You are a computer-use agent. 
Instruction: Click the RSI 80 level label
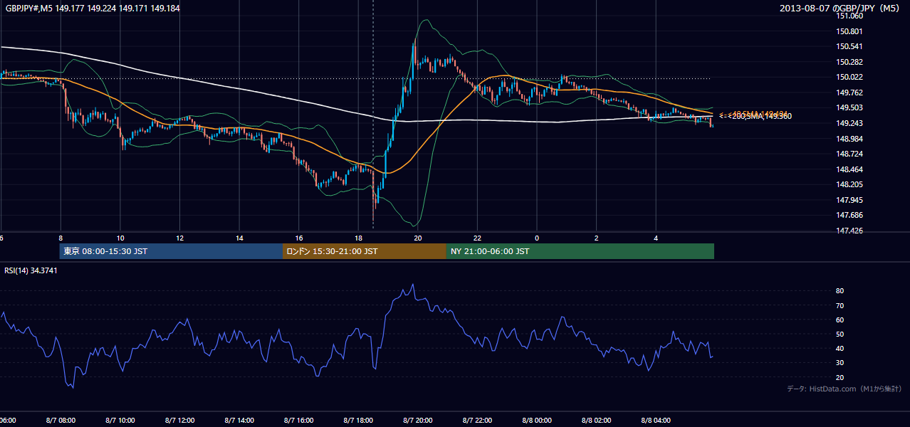(840, 291)
